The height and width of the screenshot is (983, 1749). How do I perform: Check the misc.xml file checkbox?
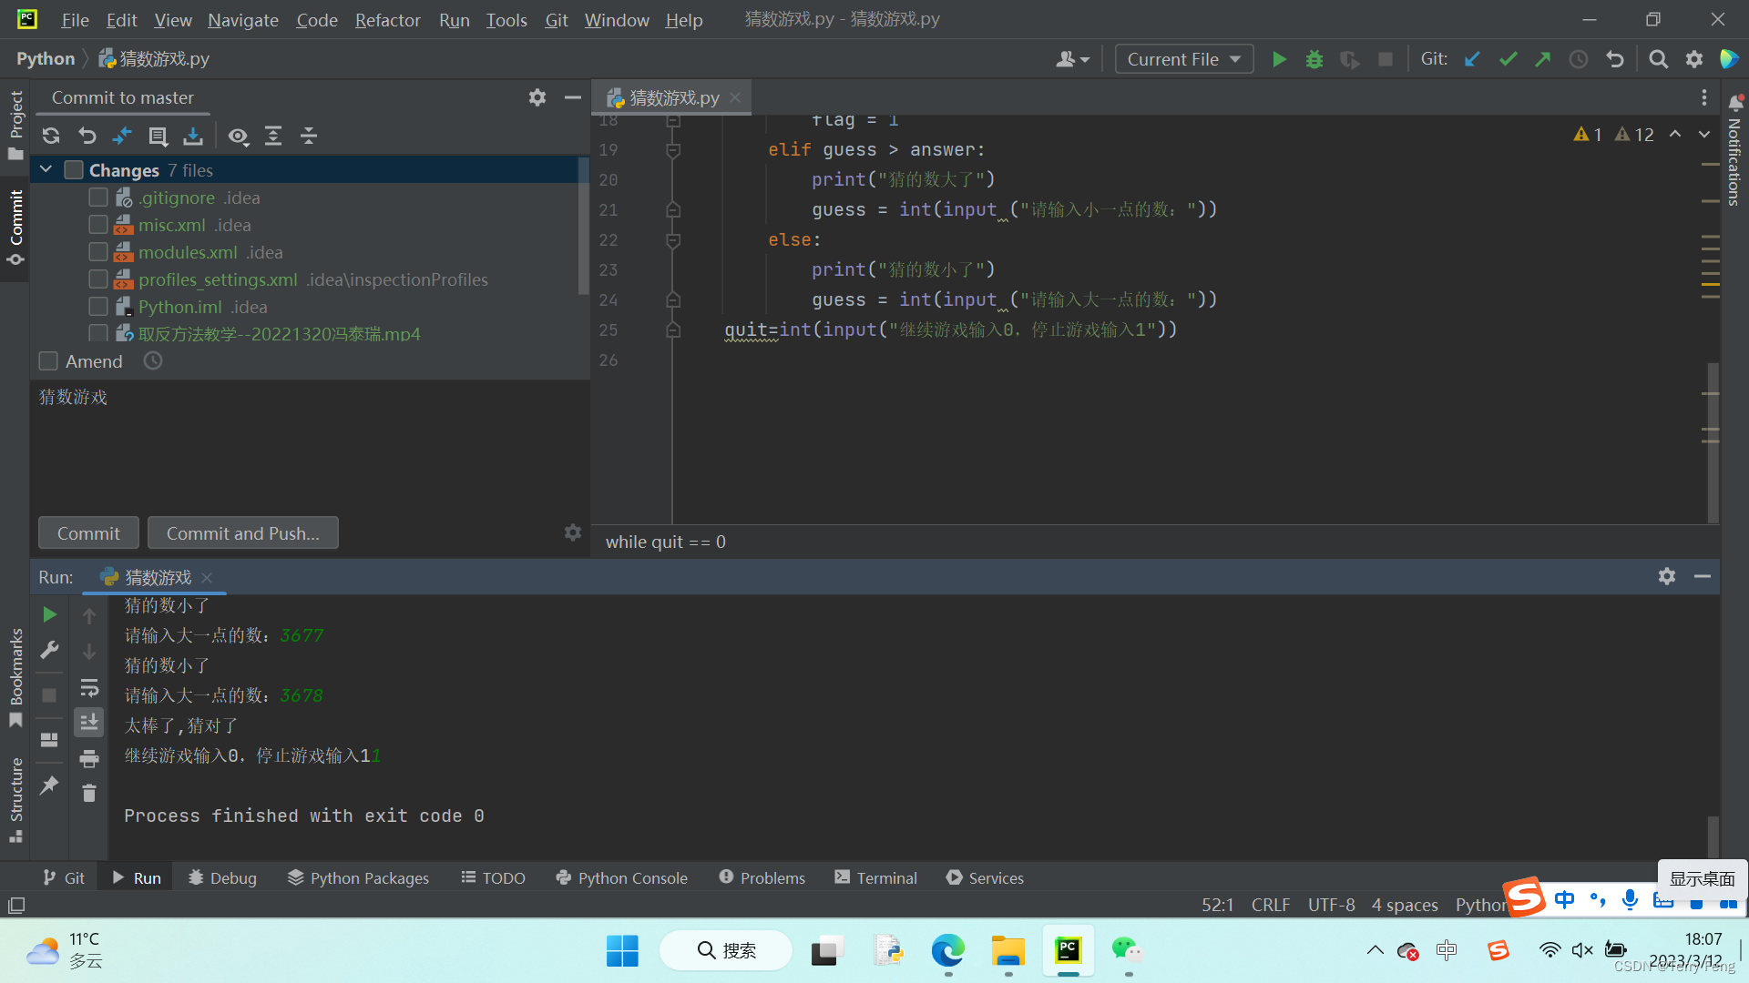98,225
